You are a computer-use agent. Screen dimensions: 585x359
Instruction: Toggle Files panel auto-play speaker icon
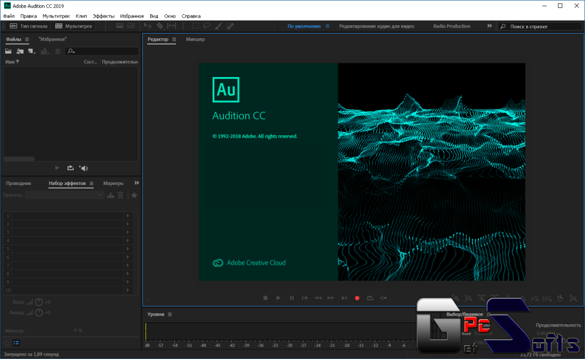83,168
